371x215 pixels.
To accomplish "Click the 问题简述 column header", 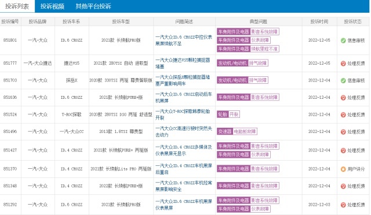I will pos(184,21).
